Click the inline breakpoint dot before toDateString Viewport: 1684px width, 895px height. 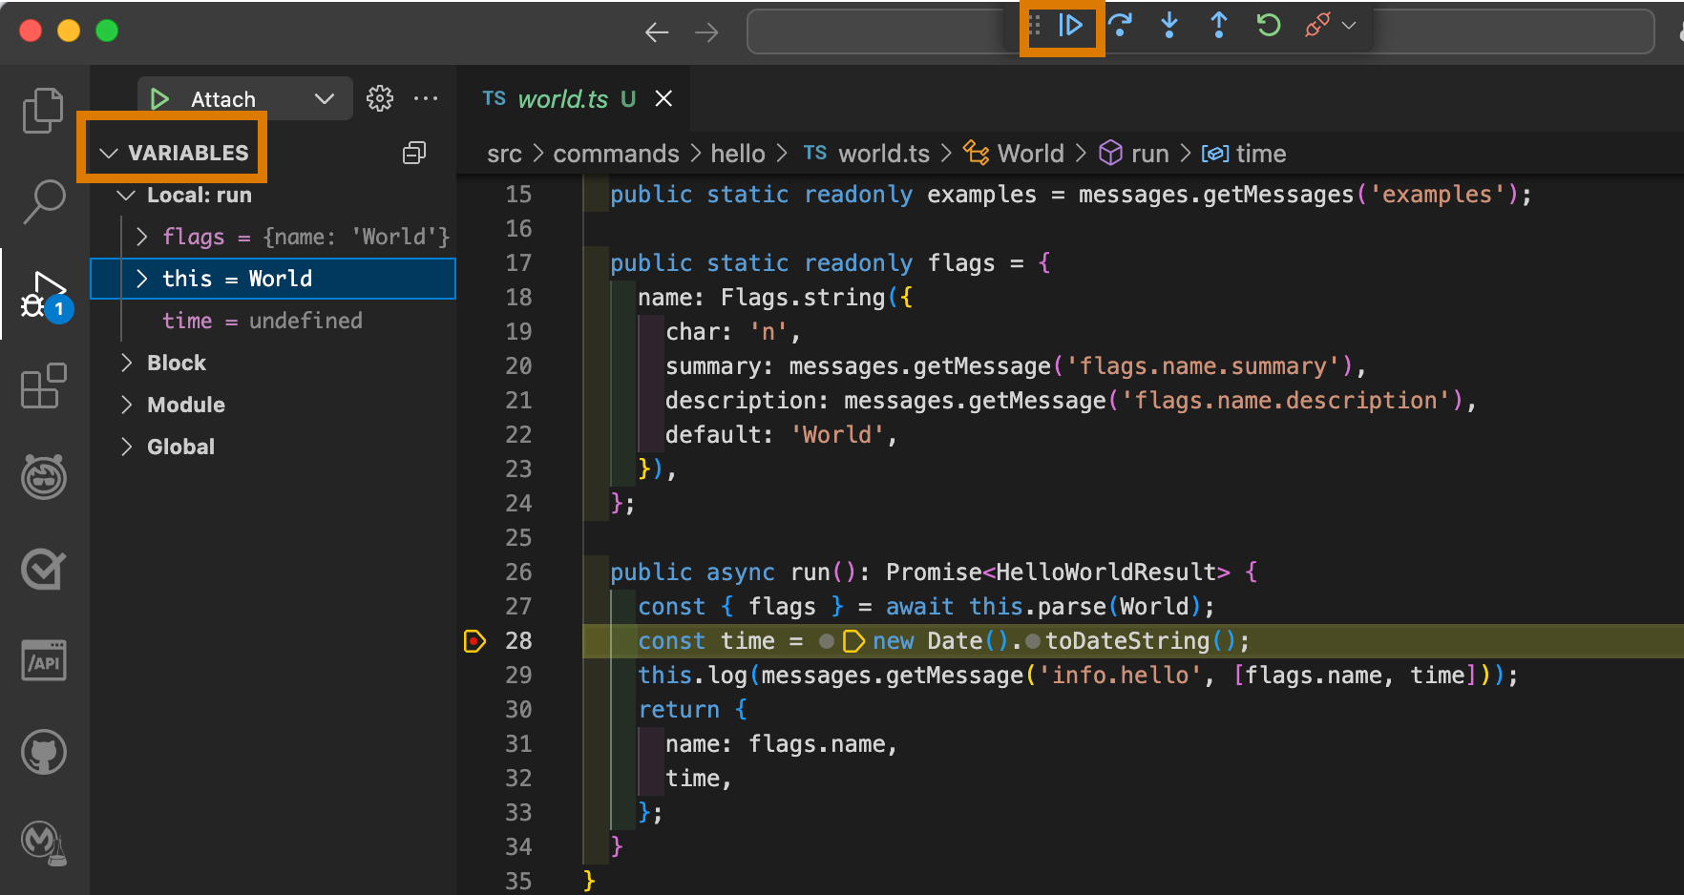[x=1032, y=641]
